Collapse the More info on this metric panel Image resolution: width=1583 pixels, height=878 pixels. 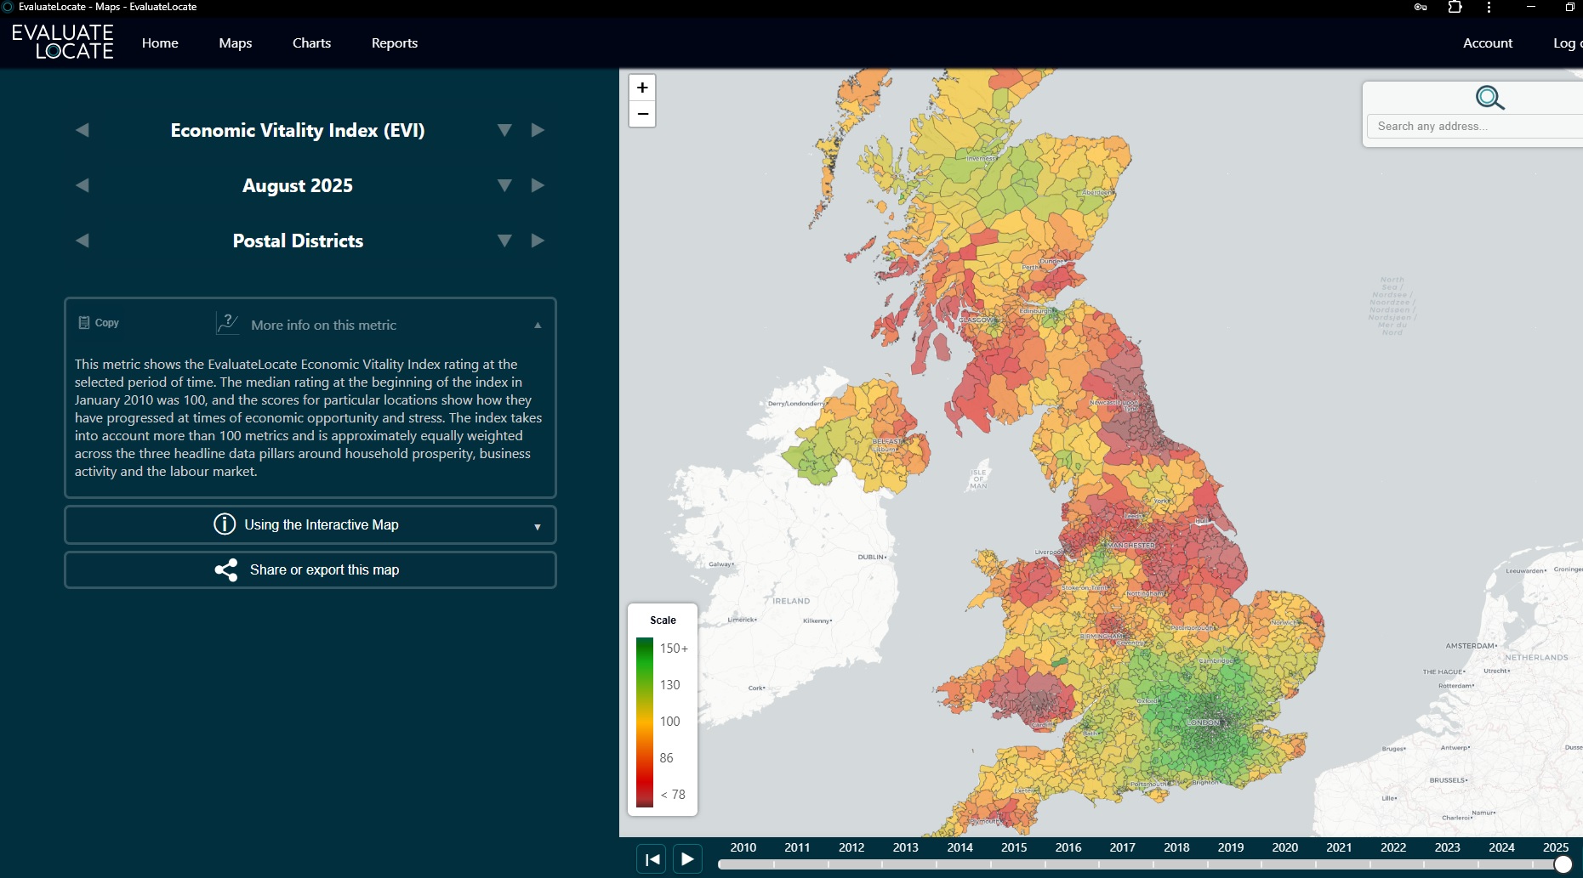538,326
